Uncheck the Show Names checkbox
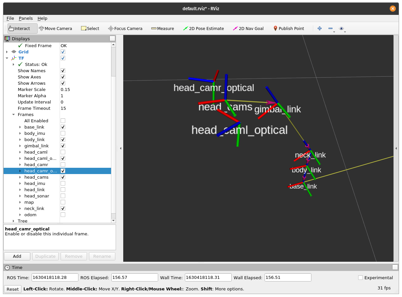Viewport: 402px width, 297px height. coord(63,71)
